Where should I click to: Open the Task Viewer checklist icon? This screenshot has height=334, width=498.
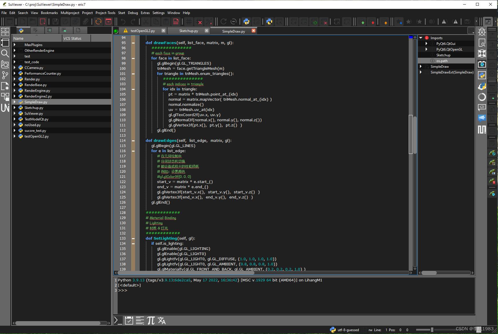coord(129,321)
